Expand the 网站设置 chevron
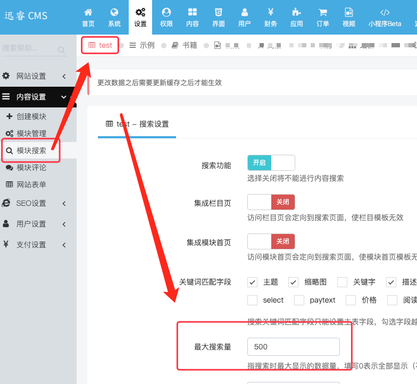 point(64,77)
